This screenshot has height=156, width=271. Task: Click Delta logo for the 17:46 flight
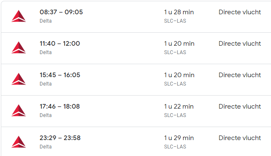point(19,111)
